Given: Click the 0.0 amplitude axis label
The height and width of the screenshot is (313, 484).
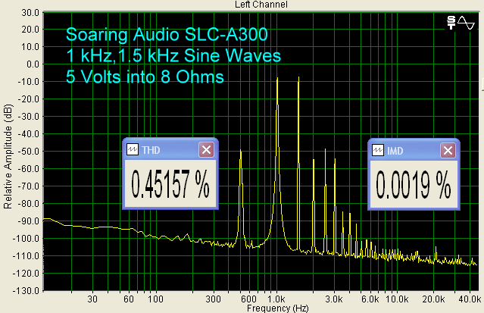Looking at the screenshot, I should (x=33, y=64).
